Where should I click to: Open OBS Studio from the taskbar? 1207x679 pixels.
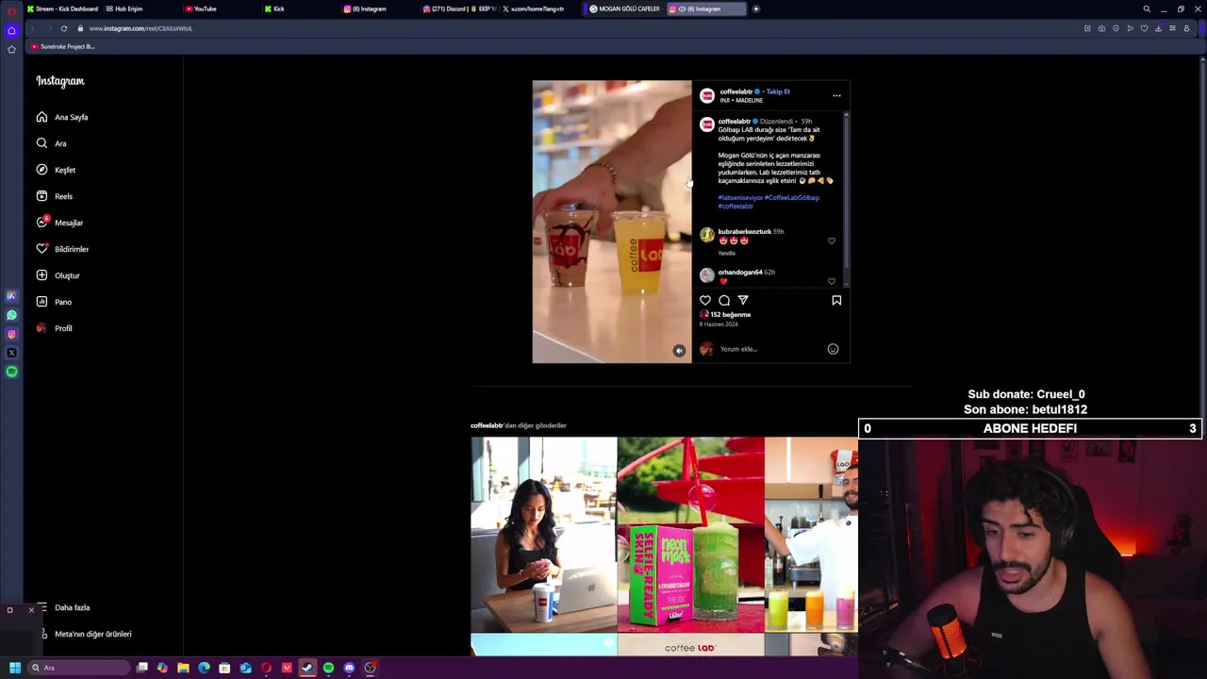point(370,668)
